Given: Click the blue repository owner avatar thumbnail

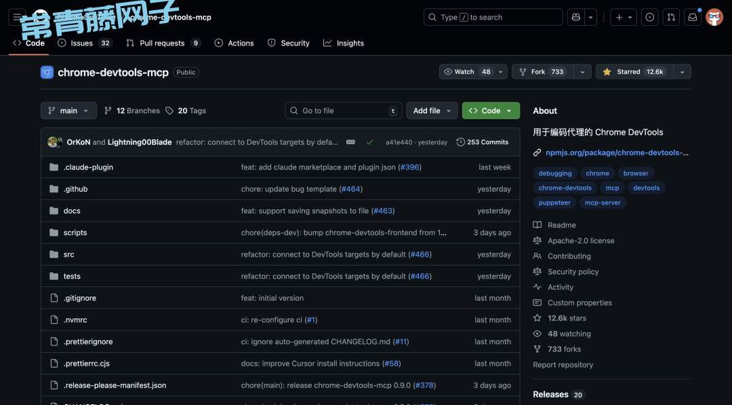Looking at the screenshot, I should (x=47, y=72).
